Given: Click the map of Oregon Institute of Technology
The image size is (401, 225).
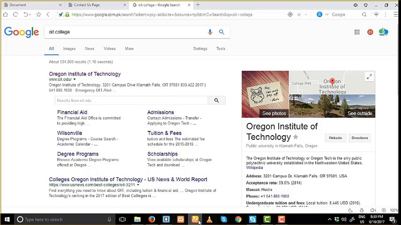Looking at the screenshot, I should coord(332,82).
